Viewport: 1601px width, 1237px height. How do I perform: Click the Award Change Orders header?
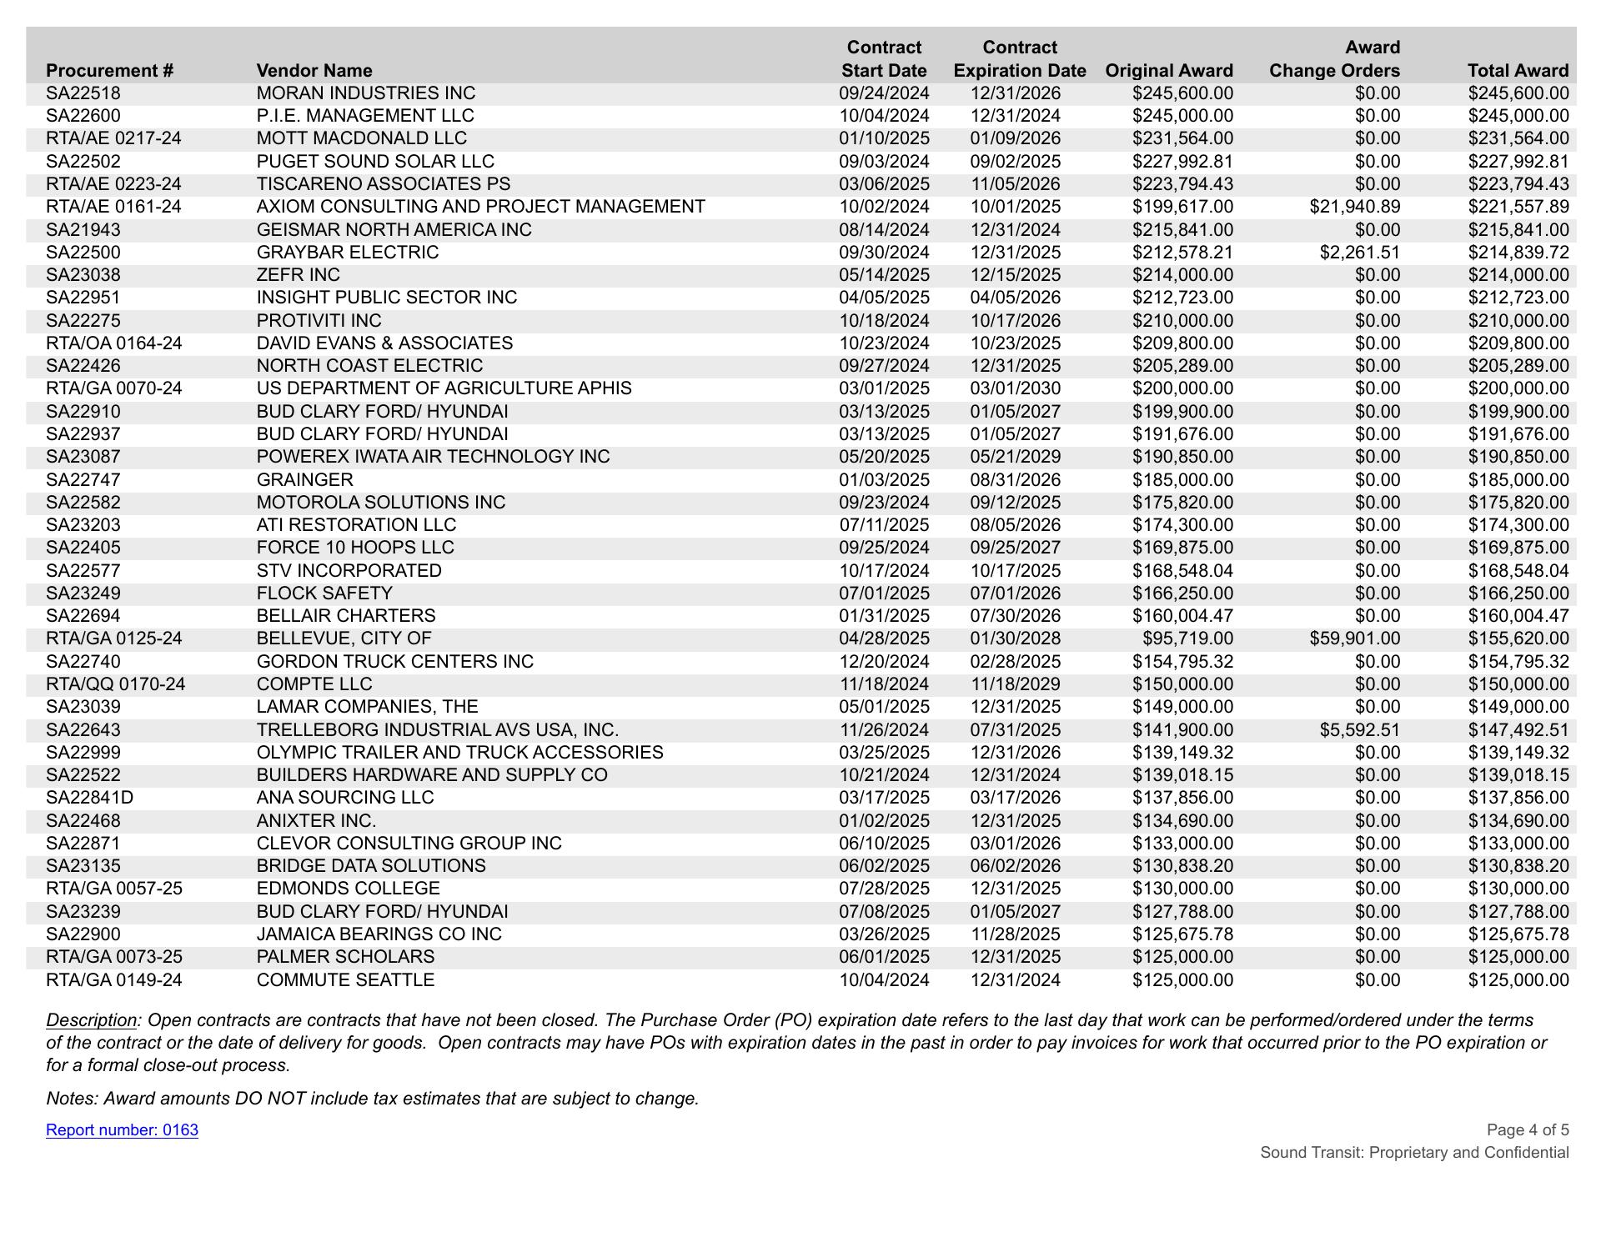pos(1334,59)
